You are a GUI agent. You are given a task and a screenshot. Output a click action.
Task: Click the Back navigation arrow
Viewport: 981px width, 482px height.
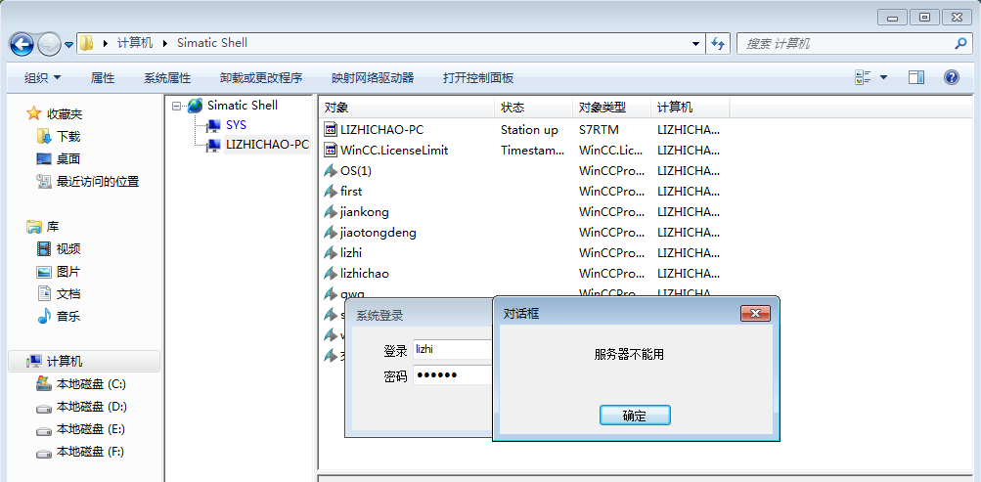click(22, 44)
